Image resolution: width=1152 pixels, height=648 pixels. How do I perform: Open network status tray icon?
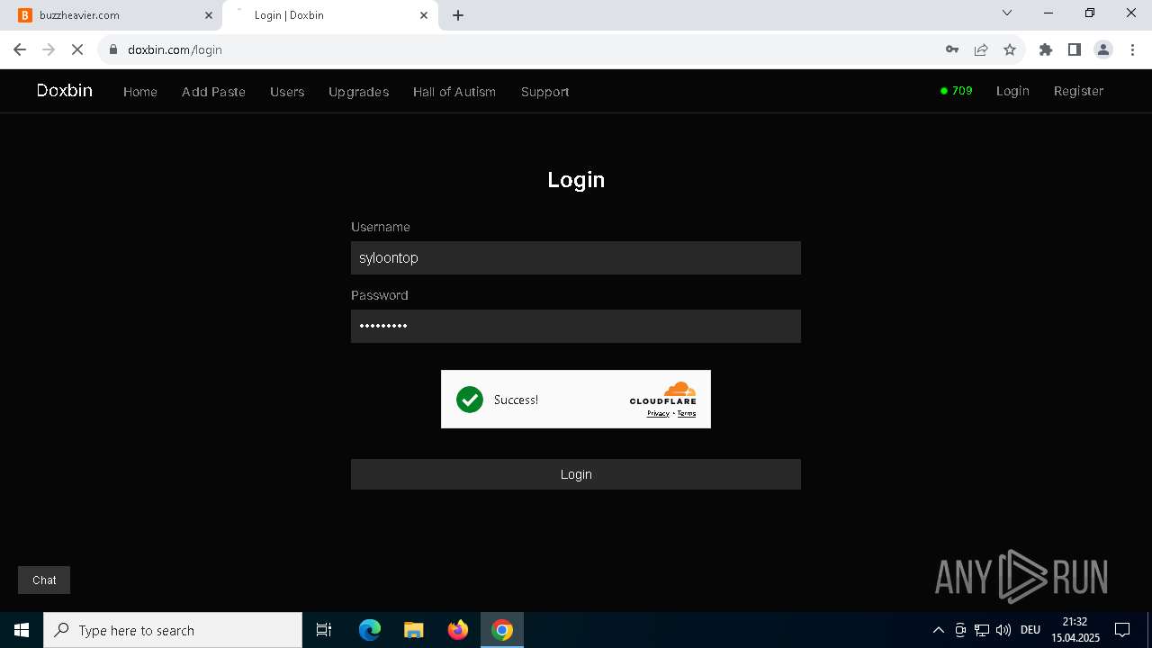pyautogui.click(x=982, y=630)
